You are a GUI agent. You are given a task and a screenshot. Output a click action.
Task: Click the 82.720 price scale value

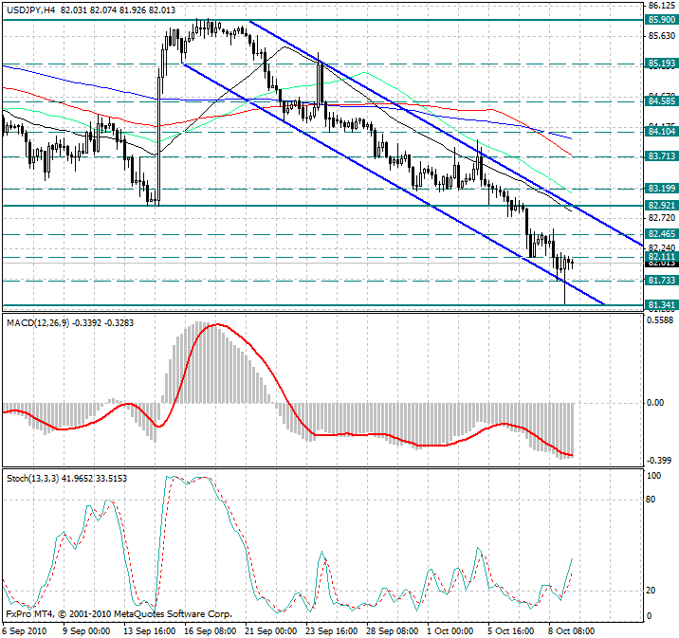point(662,218)
